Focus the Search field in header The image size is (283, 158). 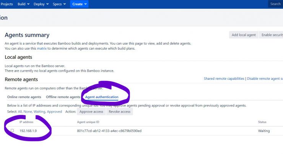275,4
